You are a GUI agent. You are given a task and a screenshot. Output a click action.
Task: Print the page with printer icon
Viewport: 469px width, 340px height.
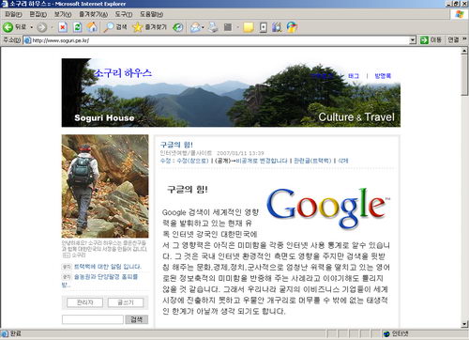tap(213, 27)
